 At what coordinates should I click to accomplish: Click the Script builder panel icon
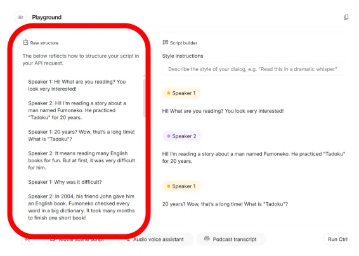click(x=166, y=42)
